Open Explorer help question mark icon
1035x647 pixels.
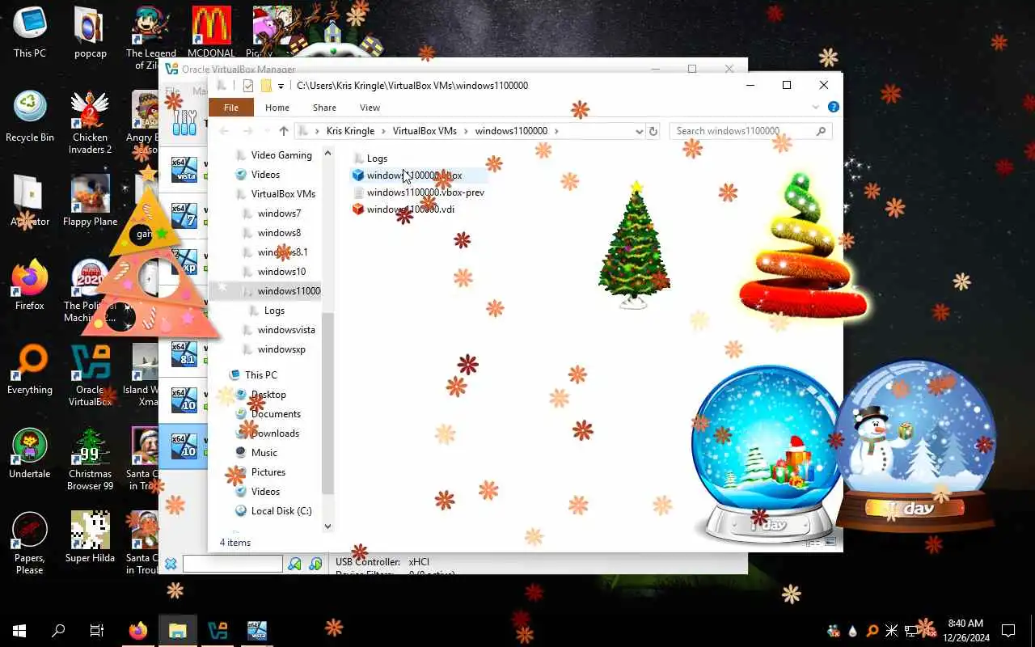pos(833,107)
